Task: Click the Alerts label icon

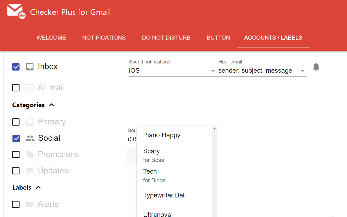Action: coord(30,205)
